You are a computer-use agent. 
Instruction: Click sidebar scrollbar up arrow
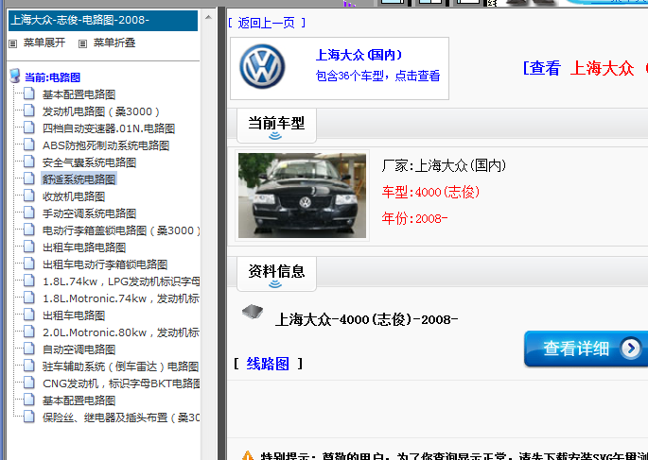coord(208,17)
